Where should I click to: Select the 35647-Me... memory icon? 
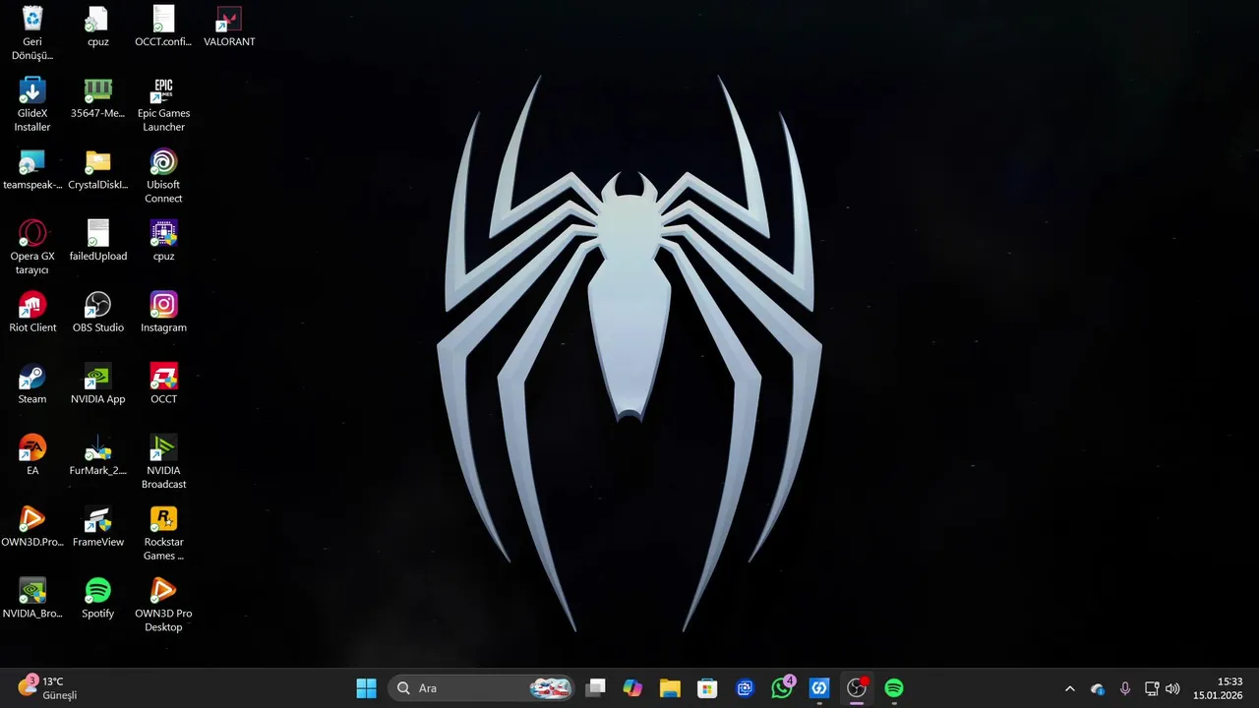[97, 97]
